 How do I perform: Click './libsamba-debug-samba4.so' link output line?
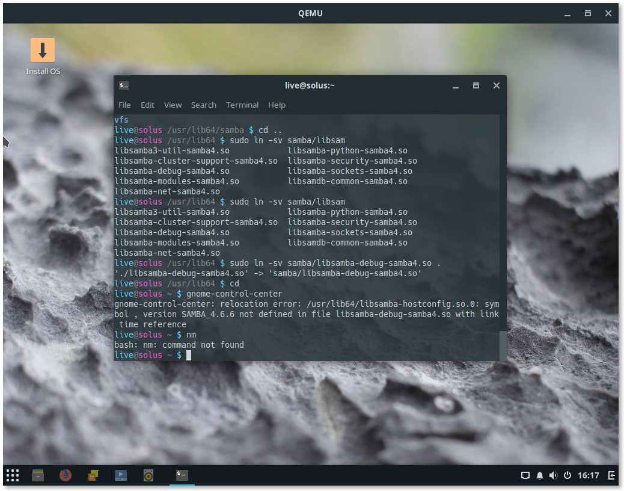[x=268, y=274]
